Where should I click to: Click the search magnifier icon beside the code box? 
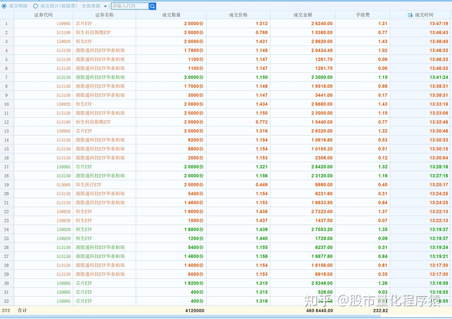(x=153, y=6)
